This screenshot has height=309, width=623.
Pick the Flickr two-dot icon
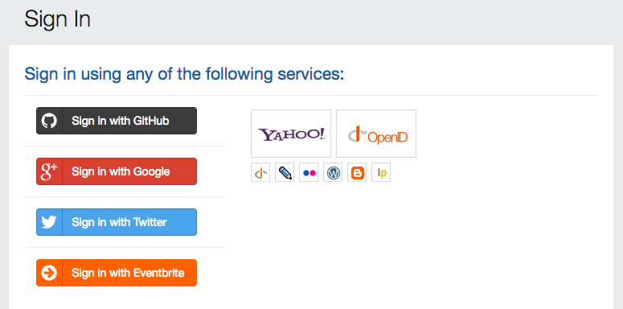click(309, 172)
